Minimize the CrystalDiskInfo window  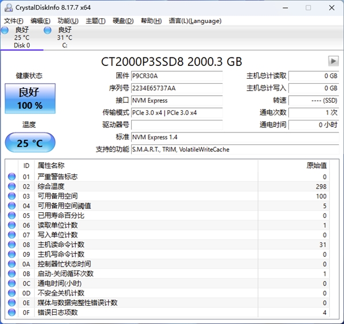[x=285, y=8]
